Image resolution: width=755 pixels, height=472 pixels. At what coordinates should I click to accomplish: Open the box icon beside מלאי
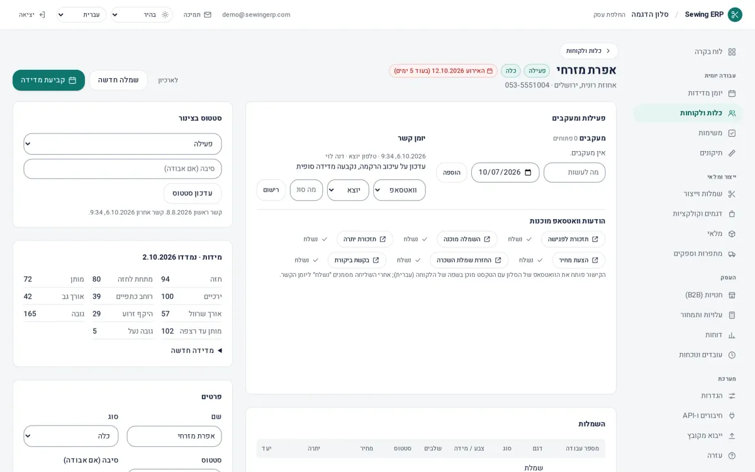[x=732, y=233]
